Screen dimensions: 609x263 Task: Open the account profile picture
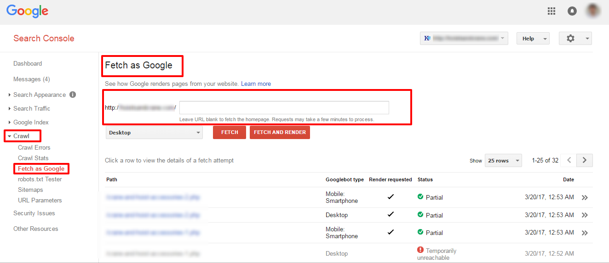(593, 11)
